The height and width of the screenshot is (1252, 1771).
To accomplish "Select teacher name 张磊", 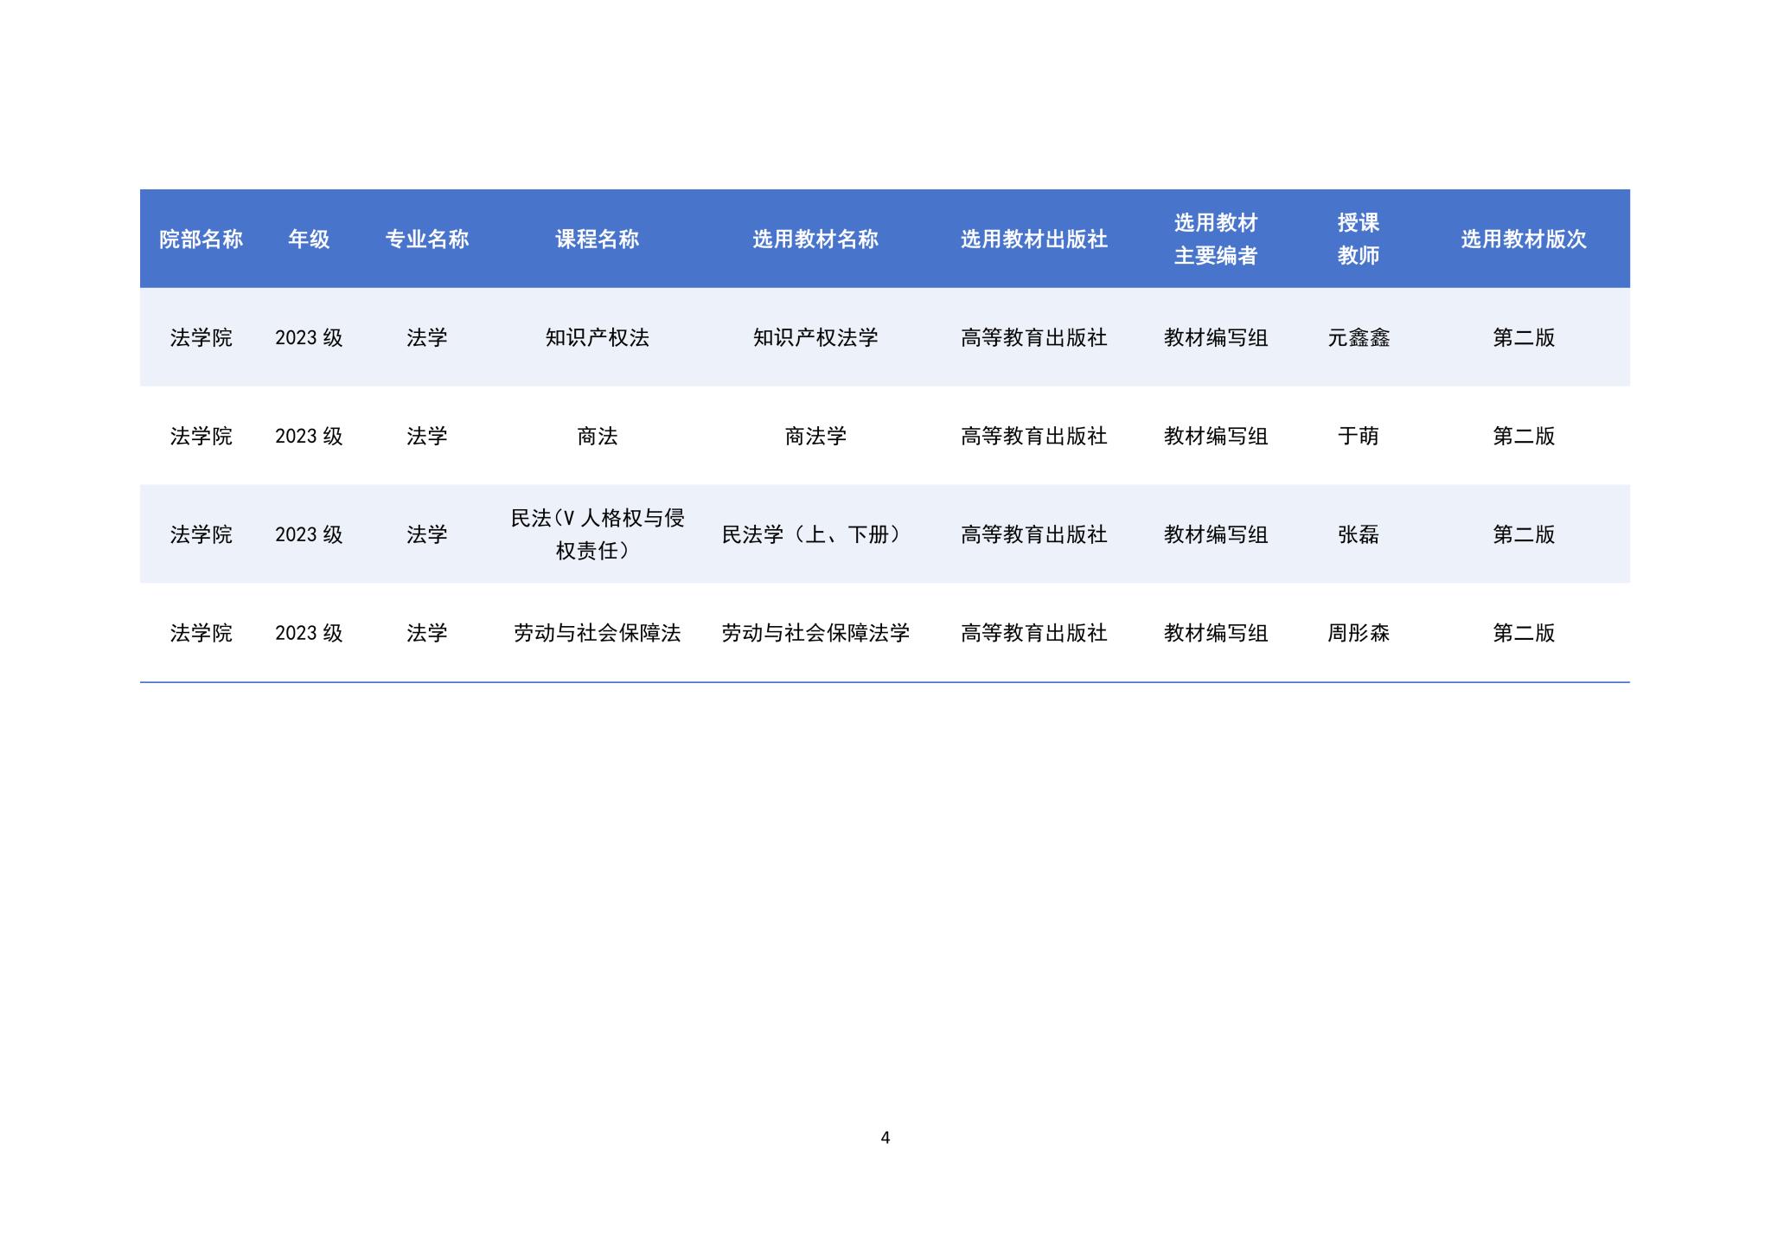I will click(1358, 535).
